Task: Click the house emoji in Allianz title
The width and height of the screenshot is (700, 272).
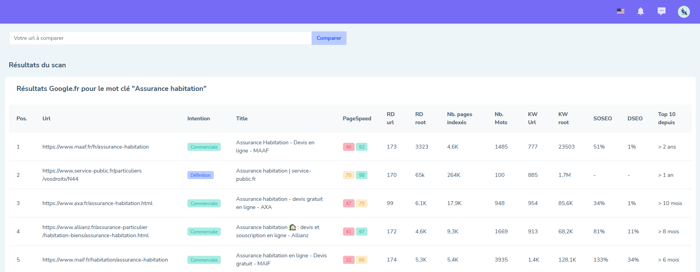Action: [x=293, y=227]
